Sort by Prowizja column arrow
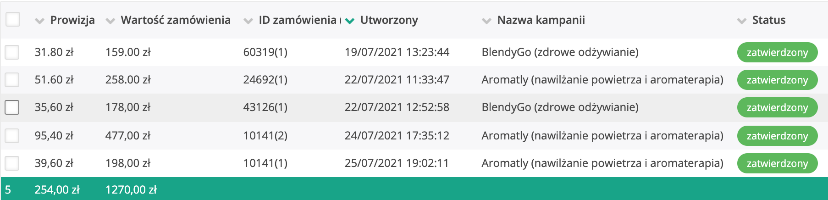The image size is (828, 200). (x=40, y=21)
